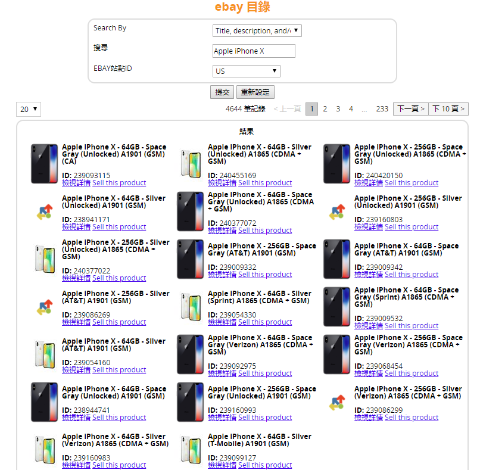The image size is (480, 470).
Task: Expand the Search By dropdown
Action: (x=257, y=30)
